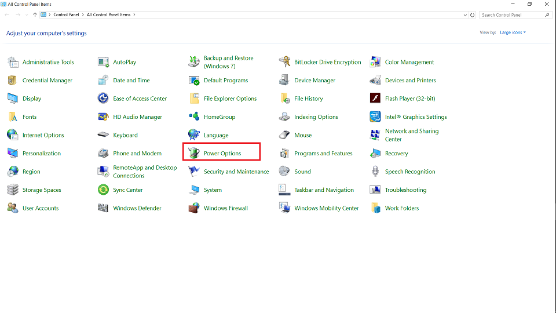The image size is (556, 313).
Task: Click the Keyboard icon
Action: pos(103,135)
